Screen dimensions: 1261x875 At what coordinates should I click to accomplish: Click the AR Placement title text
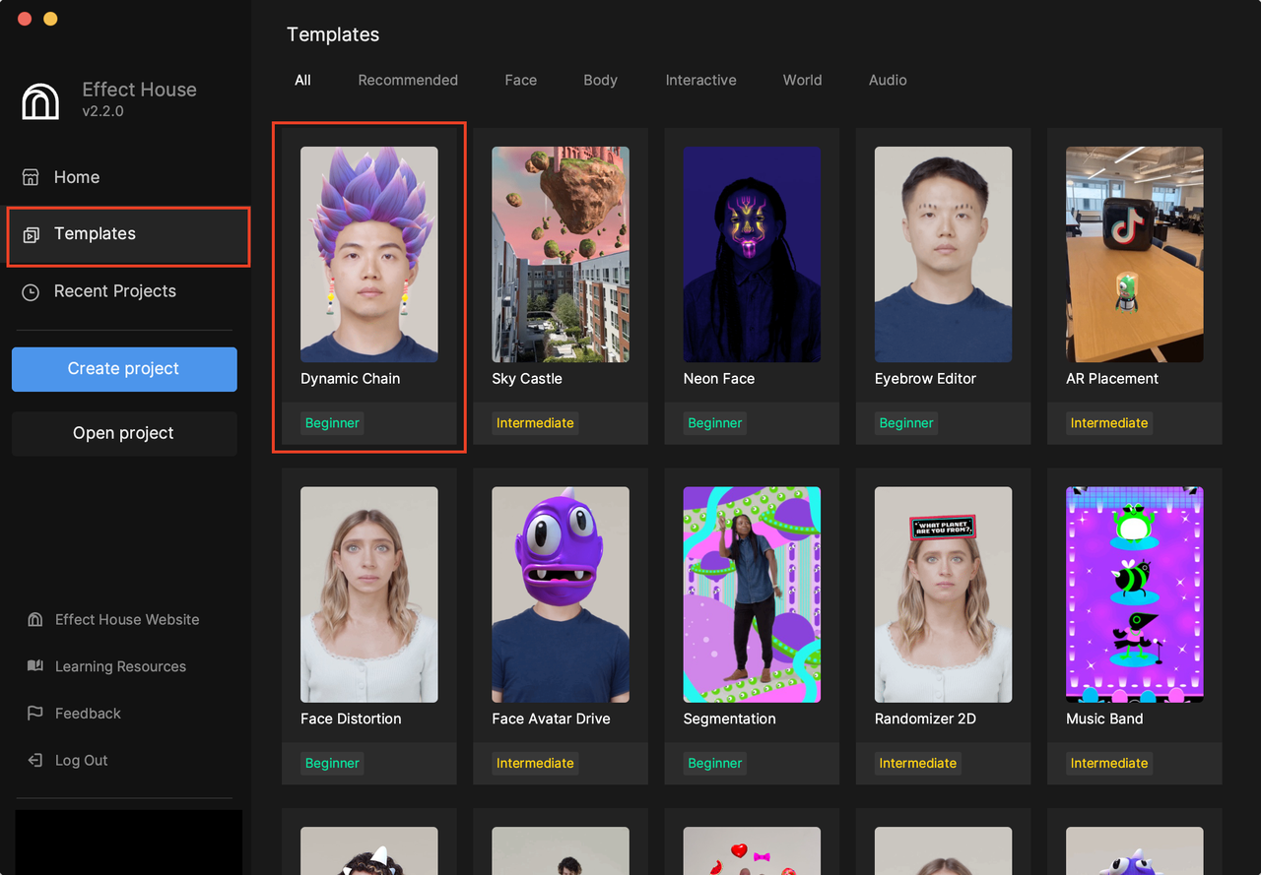click(1112, 379)
